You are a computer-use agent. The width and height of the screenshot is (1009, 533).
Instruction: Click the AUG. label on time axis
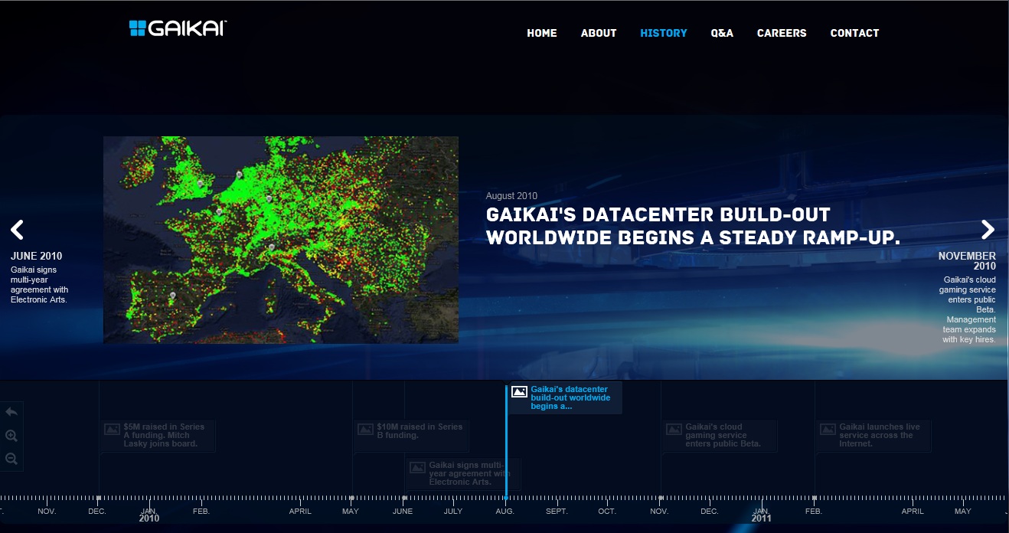(504, 511)
